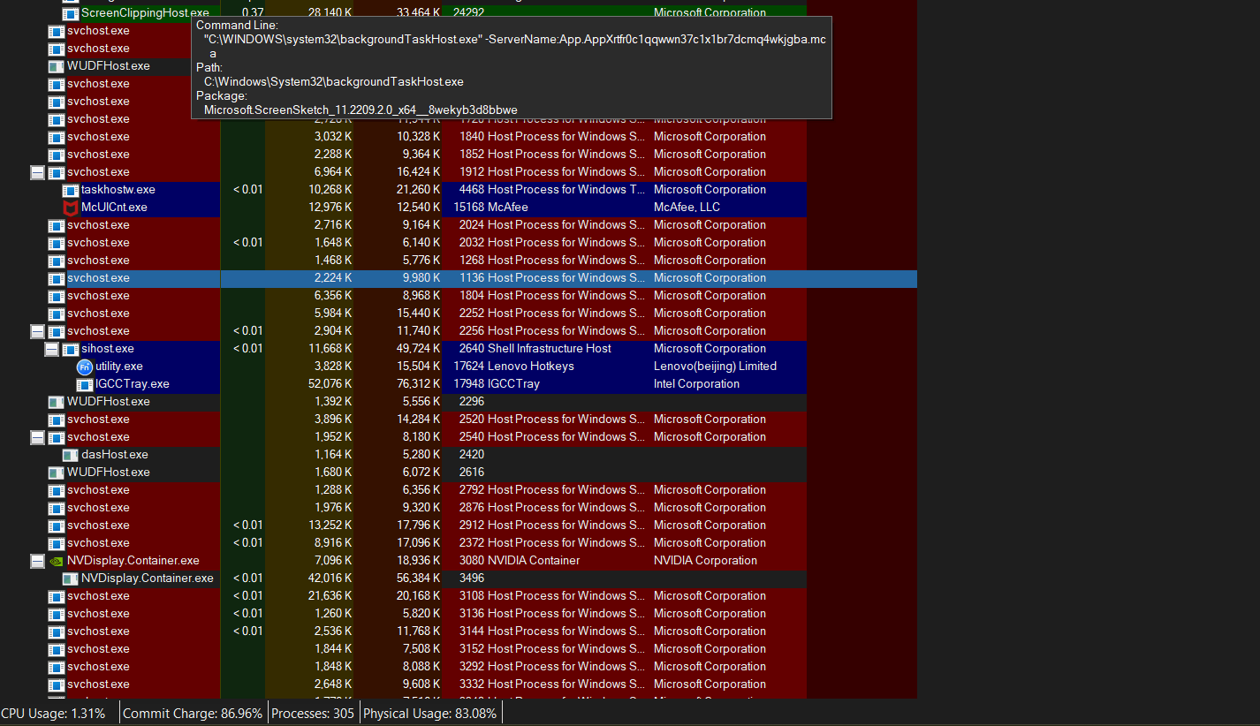Select the utility.exe process name
1260x726 pixels.
point(119,367)
